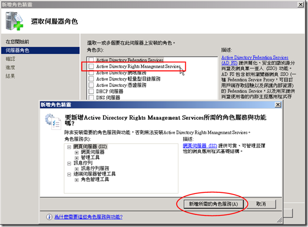Select 伺服器角色 step in the sidebar
This screenshot has width=308, height=227.
point(40,51)
